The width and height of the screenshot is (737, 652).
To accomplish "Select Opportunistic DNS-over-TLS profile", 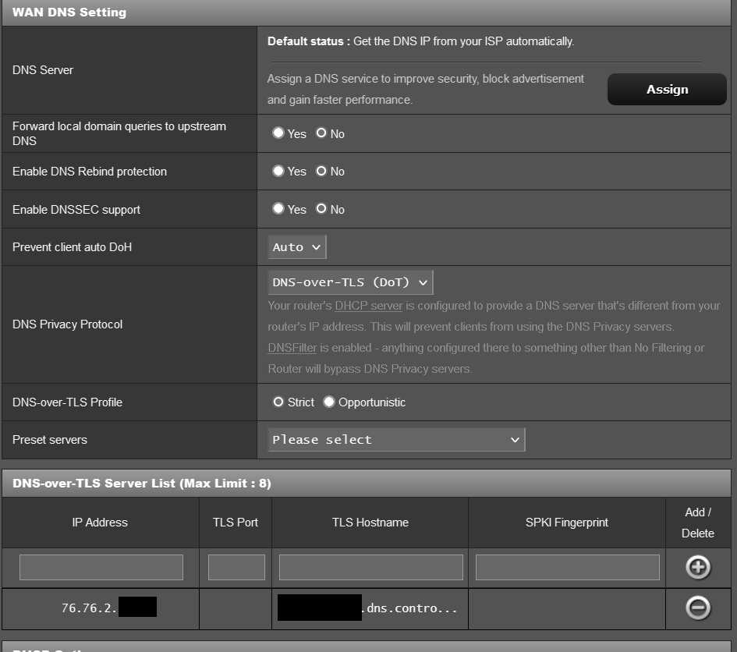I will (328, 402).
